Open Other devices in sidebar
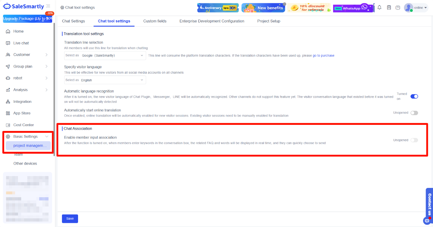 25,163
